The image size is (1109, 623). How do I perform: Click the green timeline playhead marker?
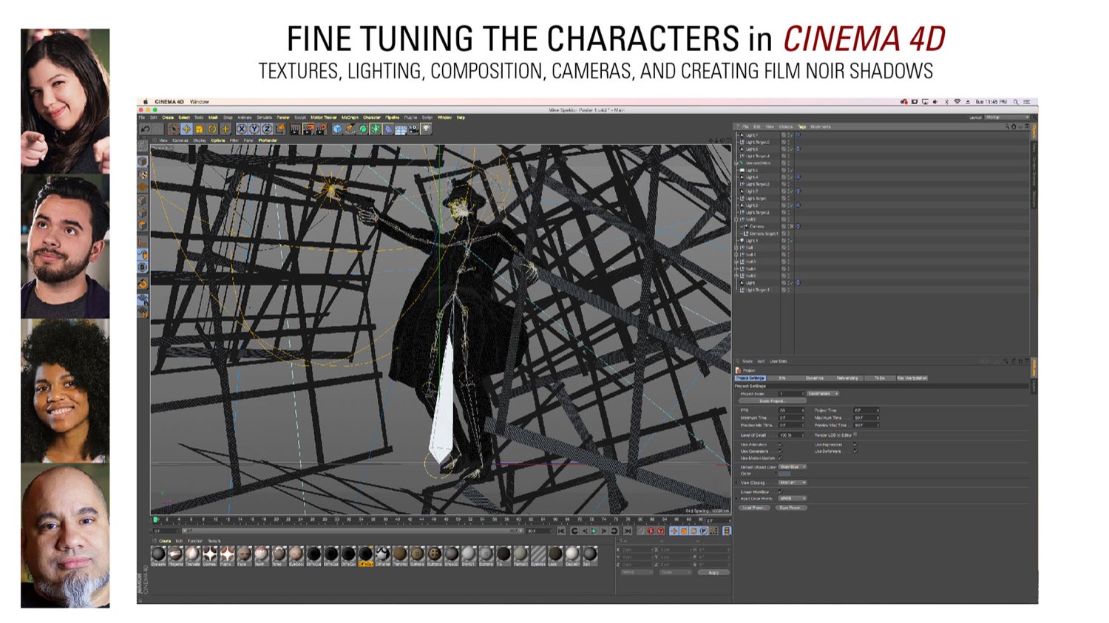(x=156, y=520)
